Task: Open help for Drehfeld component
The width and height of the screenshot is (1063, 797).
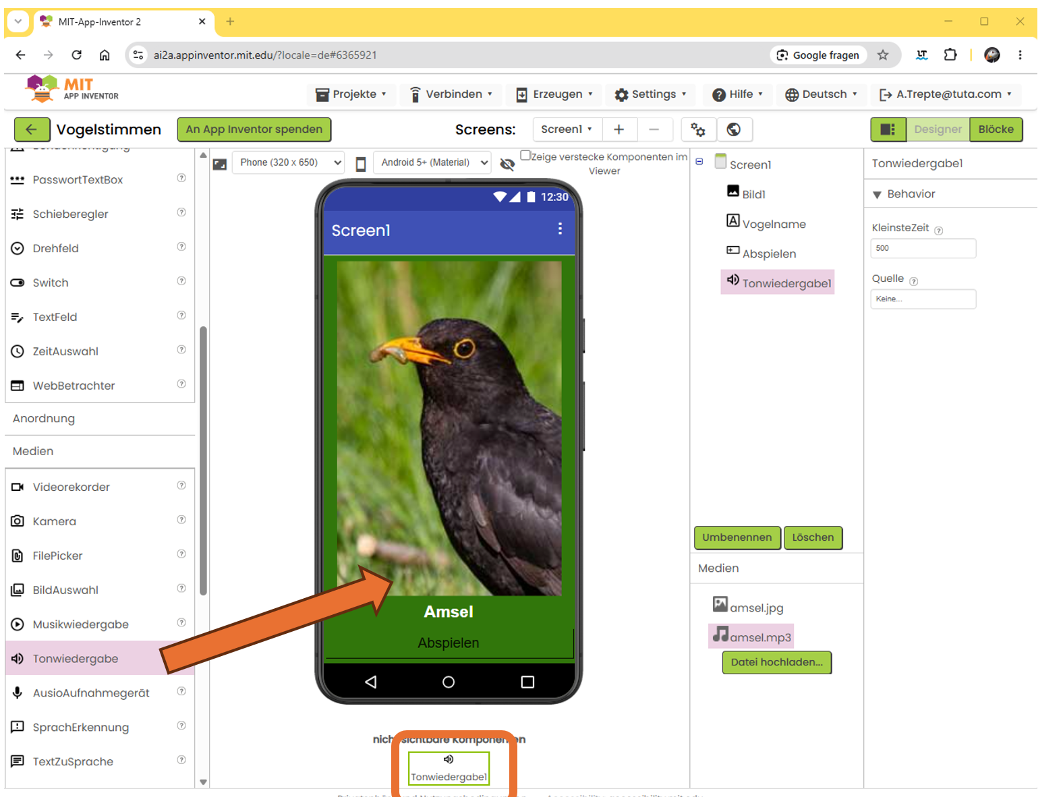Action: 181,247
